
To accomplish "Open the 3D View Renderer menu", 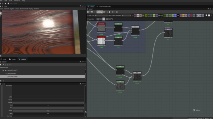I will (36, 9).
